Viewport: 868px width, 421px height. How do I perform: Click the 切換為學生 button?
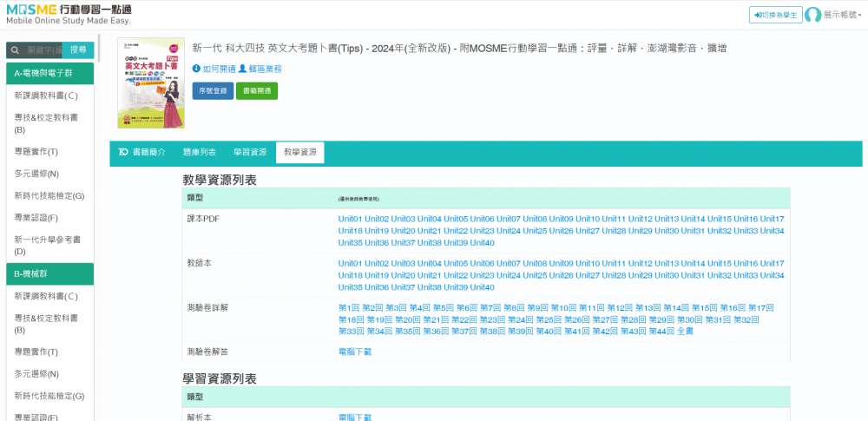[775, 15]
